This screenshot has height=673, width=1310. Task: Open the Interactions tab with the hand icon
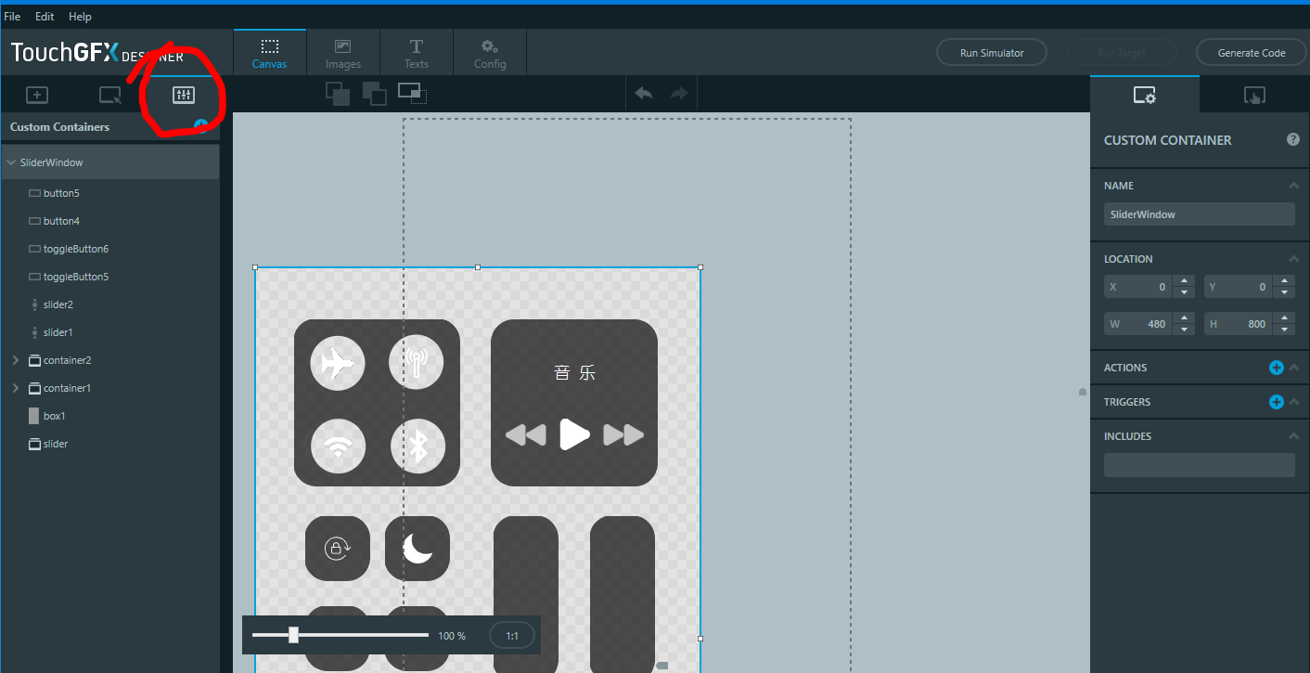1254,94
